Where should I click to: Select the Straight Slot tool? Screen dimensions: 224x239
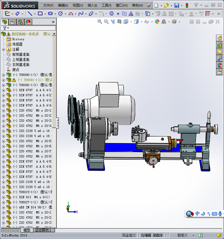click(50, 14)
